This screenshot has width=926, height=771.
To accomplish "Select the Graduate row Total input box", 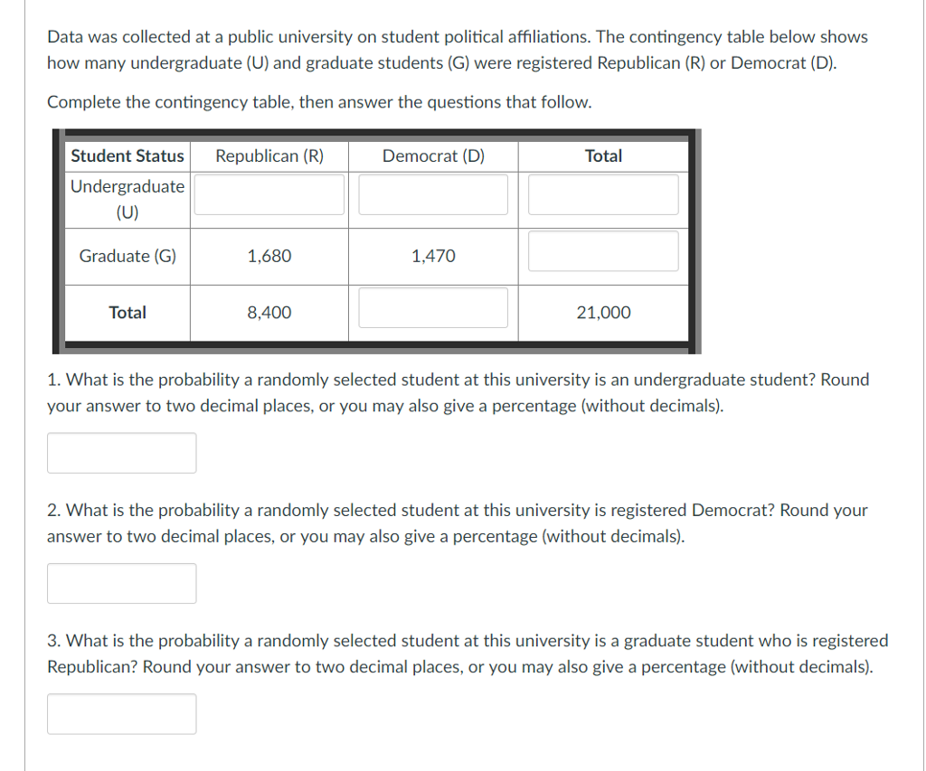I will click(x=603, y=251).
